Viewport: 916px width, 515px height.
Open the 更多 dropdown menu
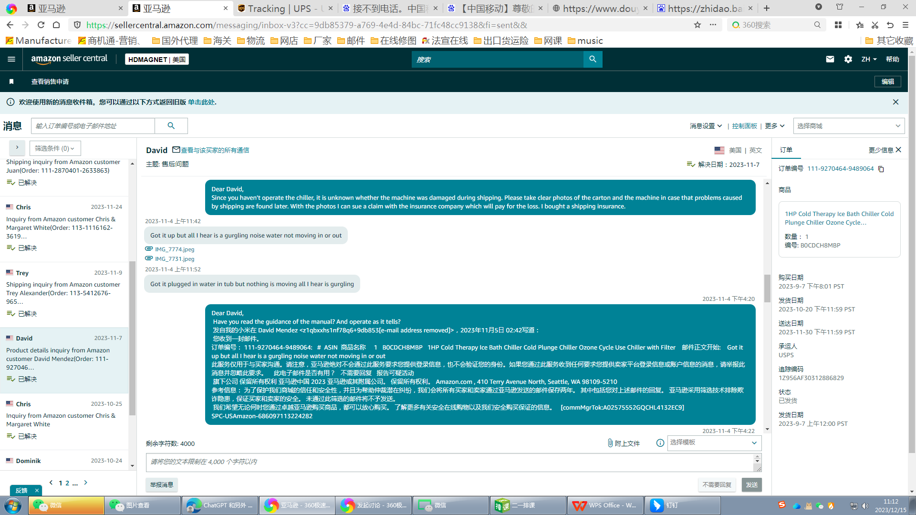click(x=774, y=126)
